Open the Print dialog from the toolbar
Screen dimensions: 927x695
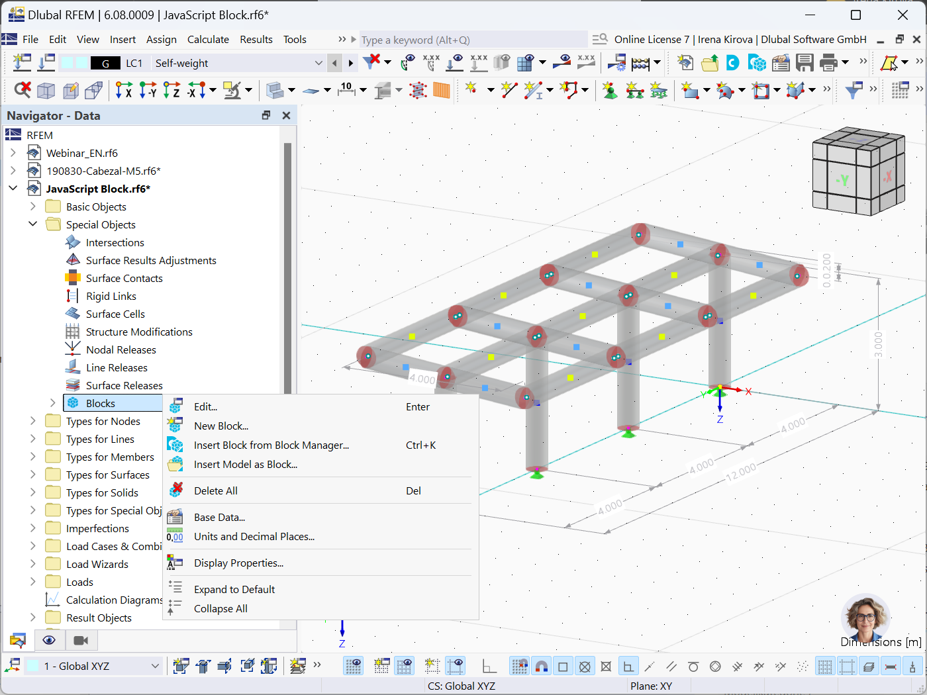[828, 63]
